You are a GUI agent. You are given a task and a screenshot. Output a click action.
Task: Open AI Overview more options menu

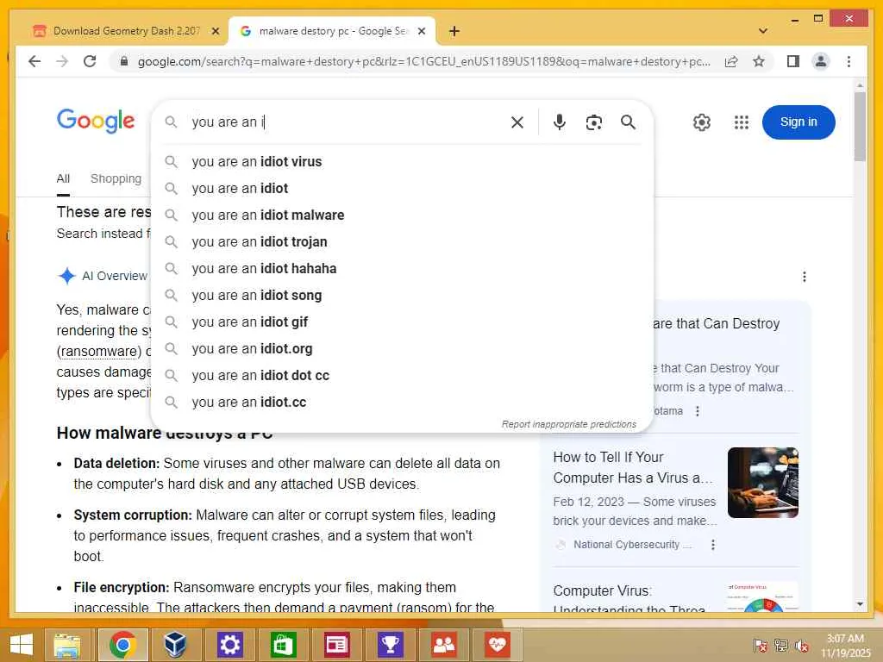[x=805, y=277]
